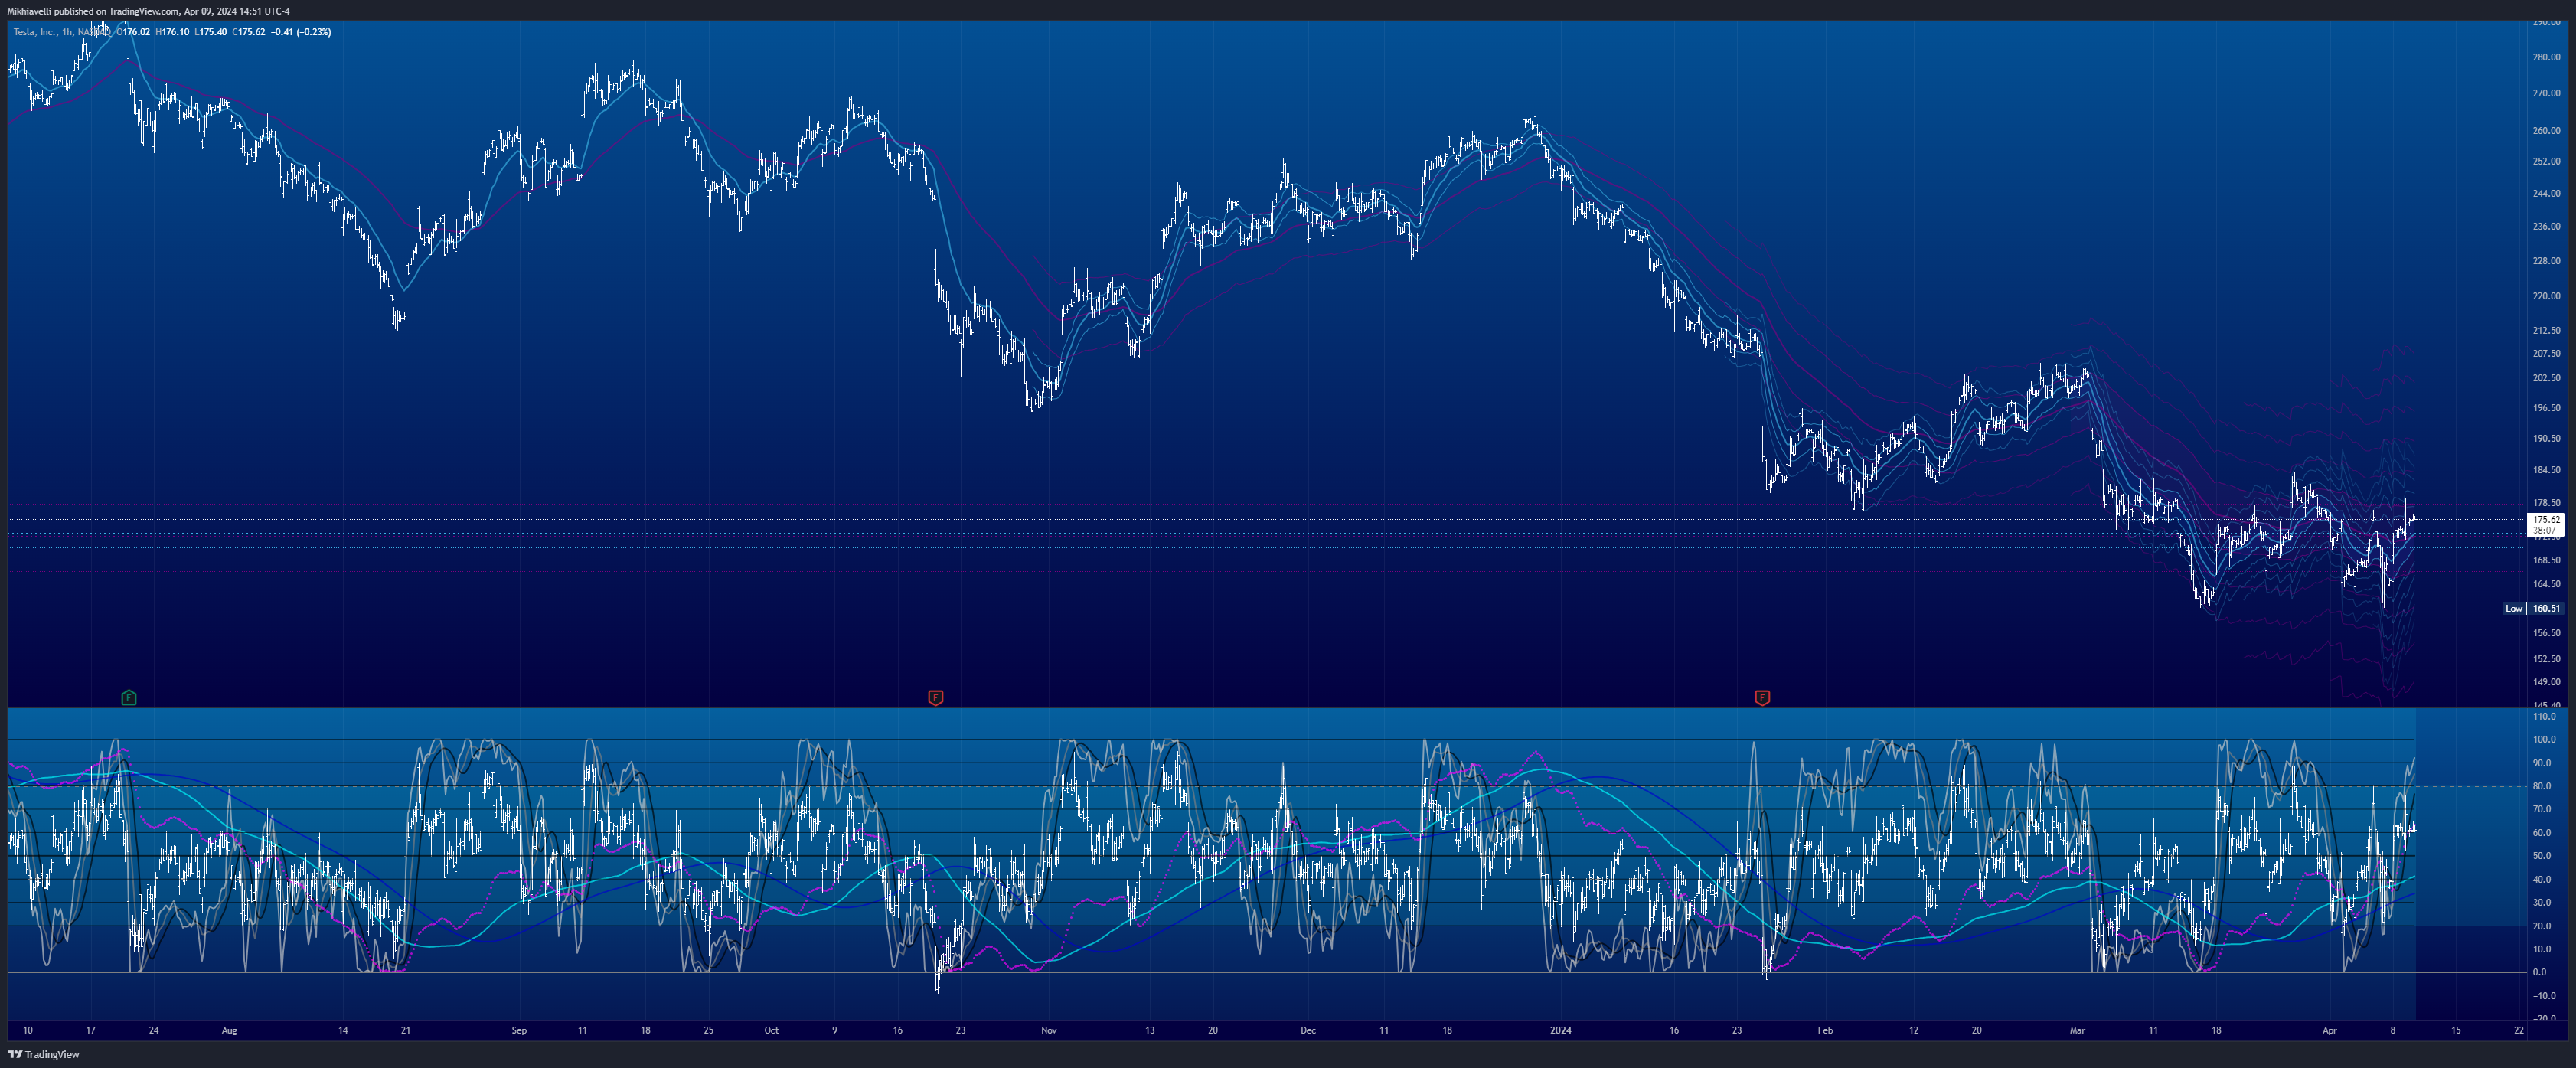
Task: Click the 80.0 oscillator axis label
Action: pos(2541,786)
